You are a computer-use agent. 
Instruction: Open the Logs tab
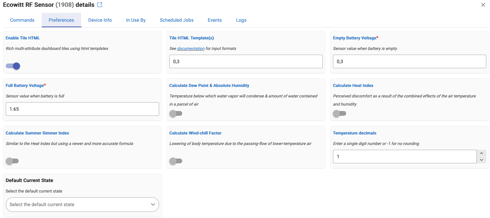pyautogui.click(x=241, y=20)
